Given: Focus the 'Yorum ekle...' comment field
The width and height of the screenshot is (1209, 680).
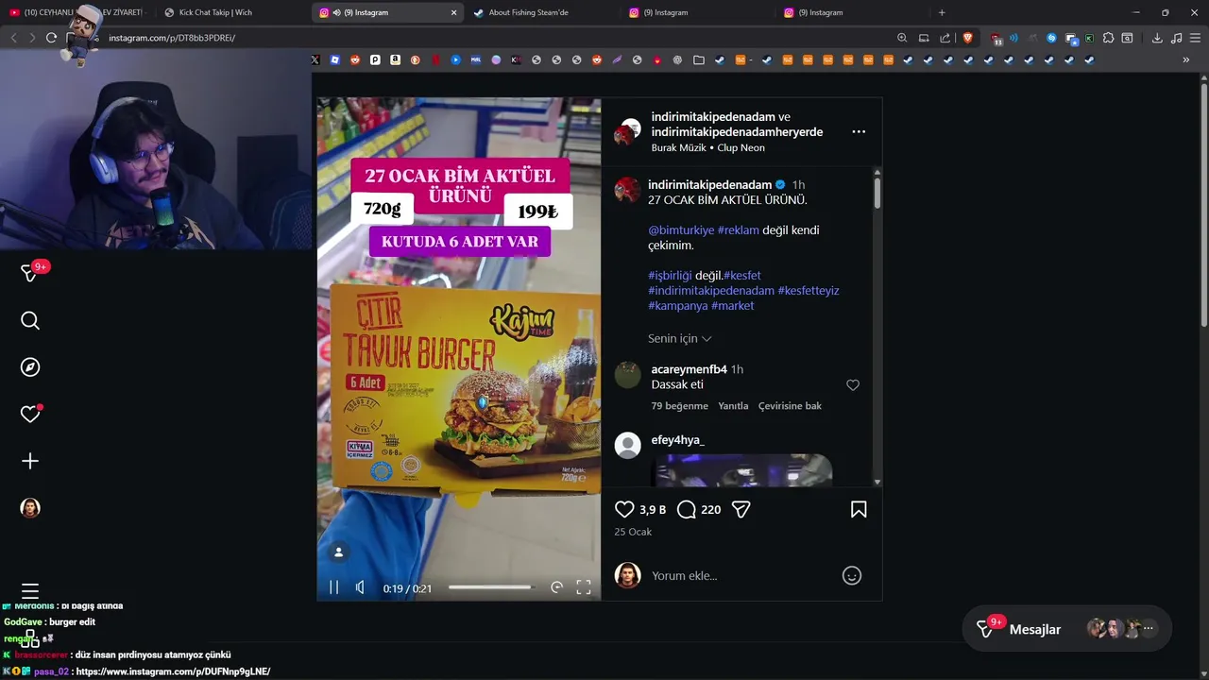Looking at the screenshot, I should [741, 575].
